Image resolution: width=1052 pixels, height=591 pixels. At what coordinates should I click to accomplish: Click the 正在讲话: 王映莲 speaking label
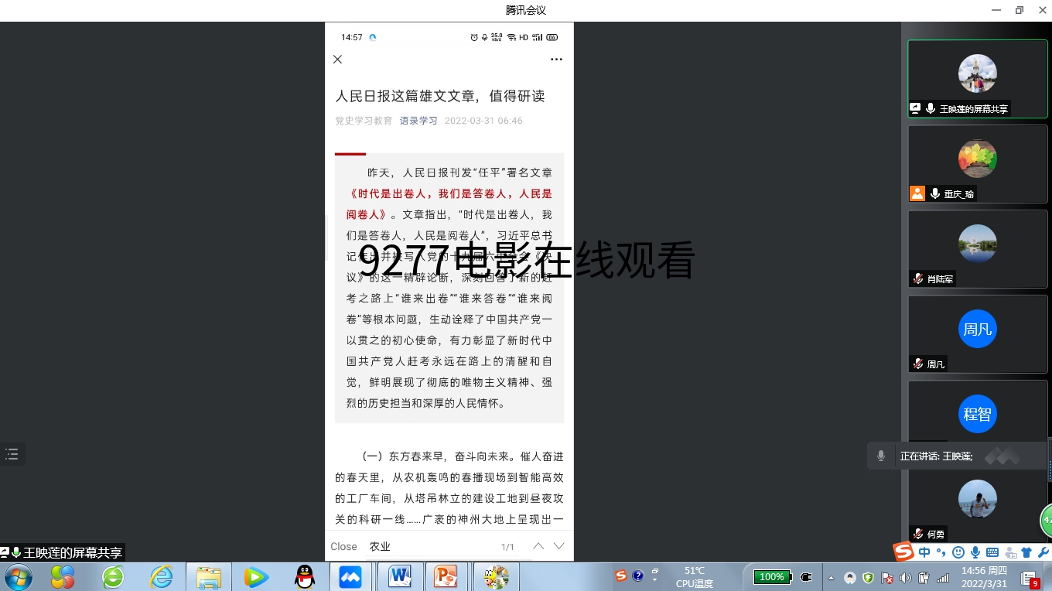click(x=936, y=456)
